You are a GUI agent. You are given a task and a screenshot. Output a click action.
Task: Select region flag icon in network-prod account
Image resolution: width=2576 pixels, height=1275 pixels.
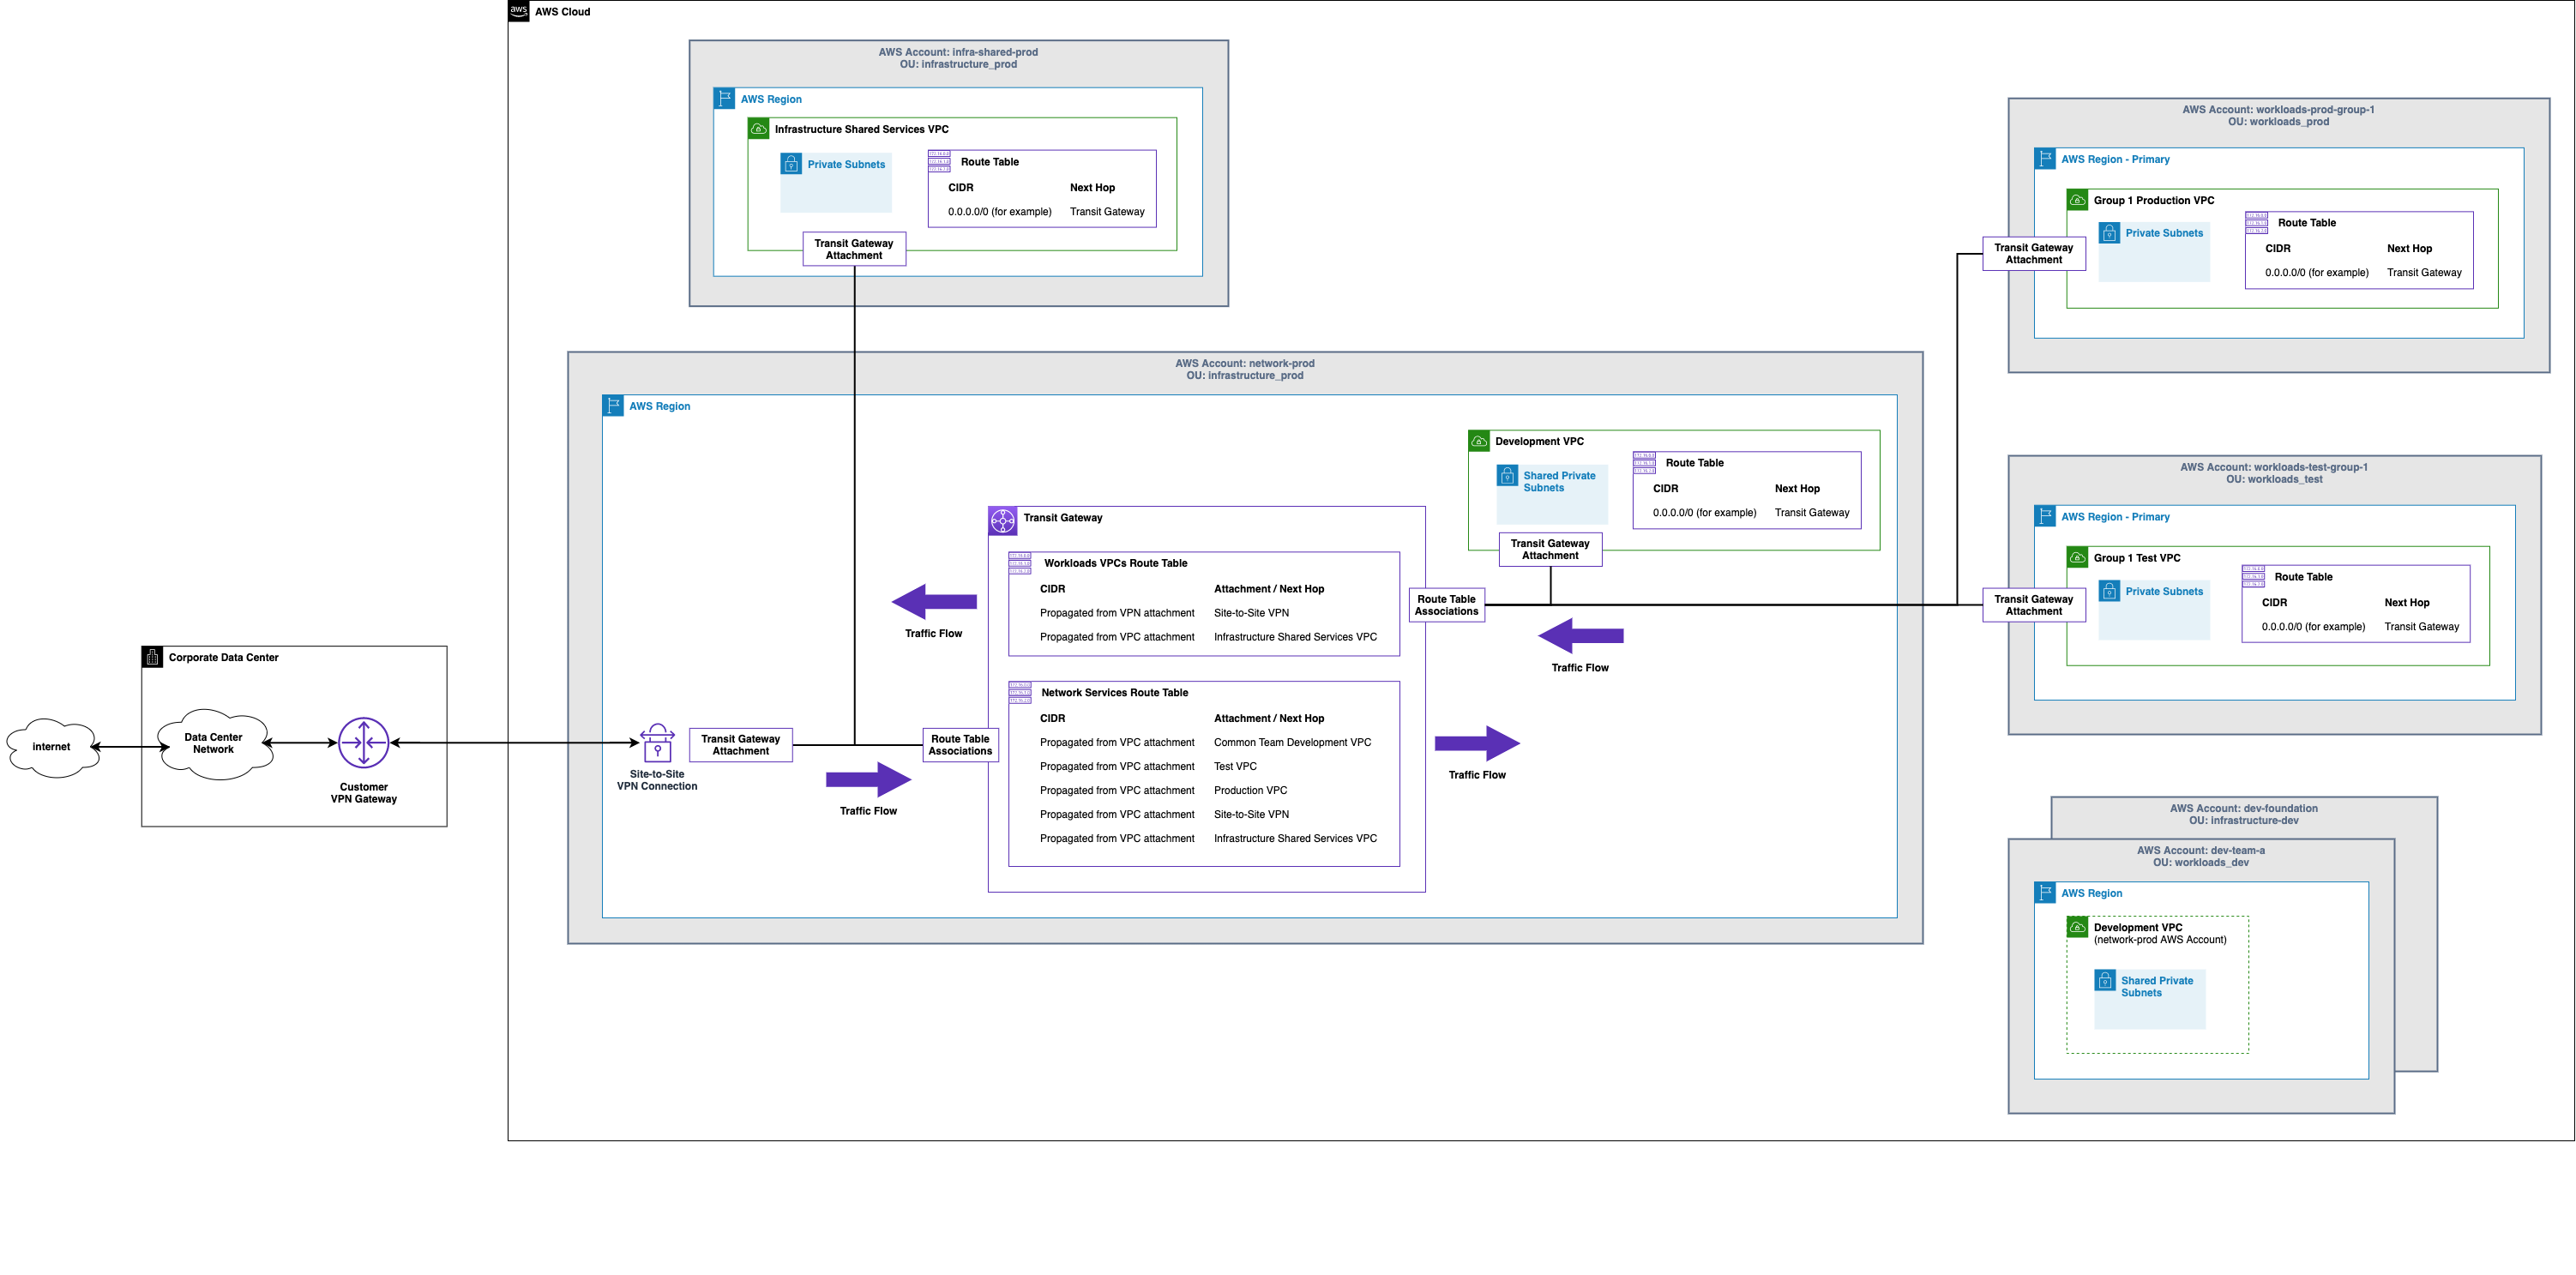613,405
